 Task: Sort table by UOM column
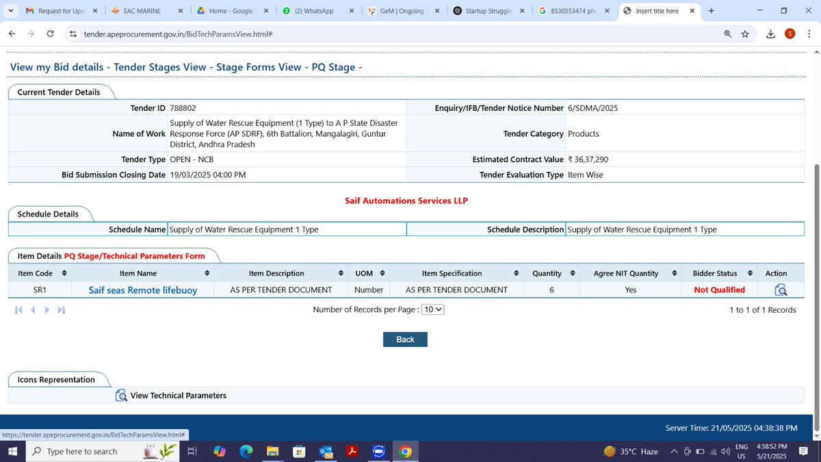(x=382, y=273)
